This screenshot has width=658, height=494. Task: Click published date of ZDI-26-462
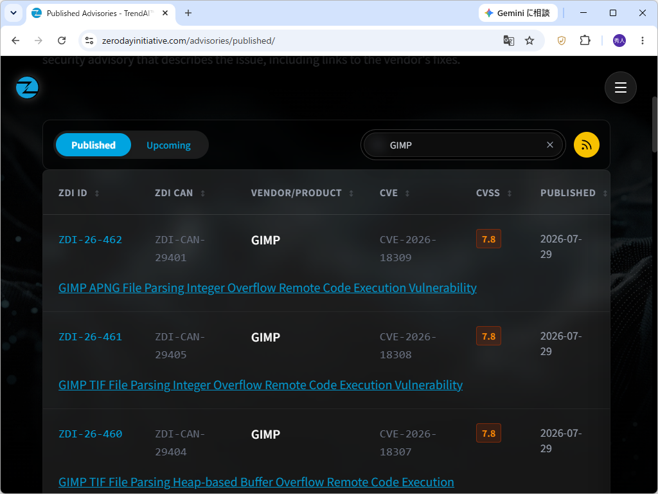561,246
